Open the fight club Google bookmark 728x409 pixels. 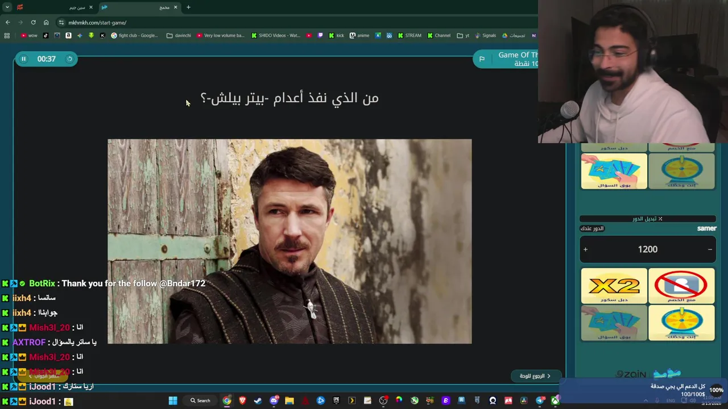coord(135,36)
